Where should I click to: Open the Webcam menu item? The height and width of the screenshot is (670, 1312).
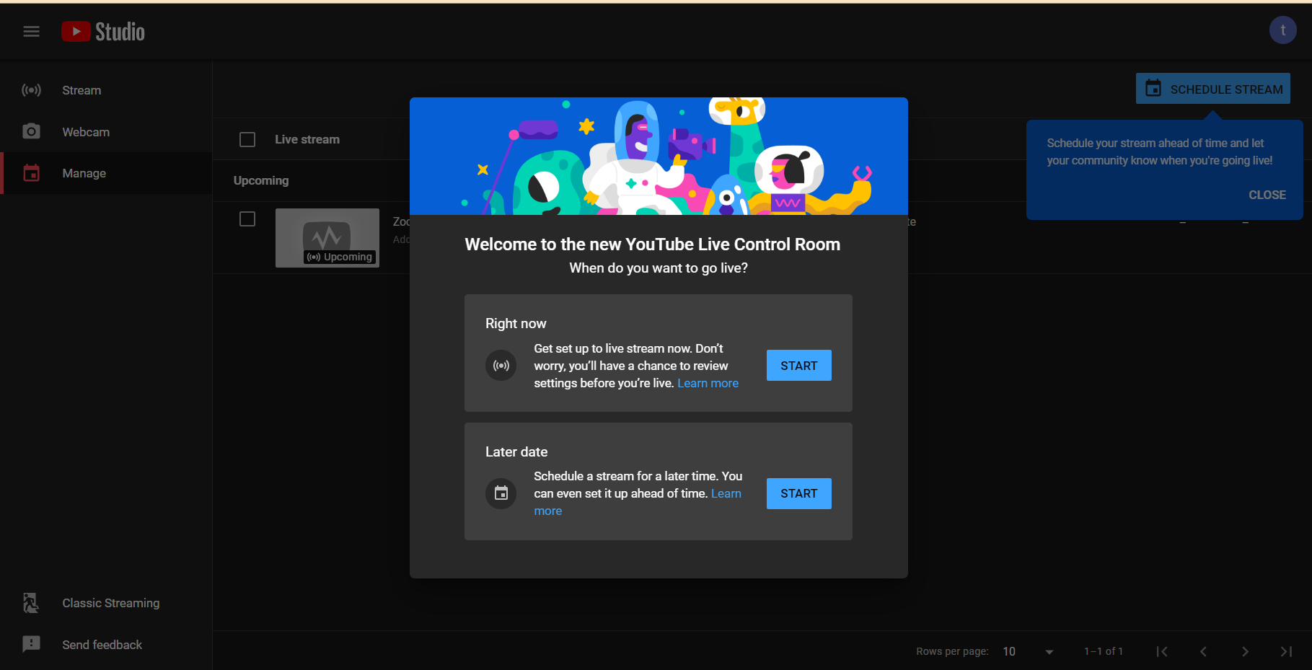click(106, 132)
